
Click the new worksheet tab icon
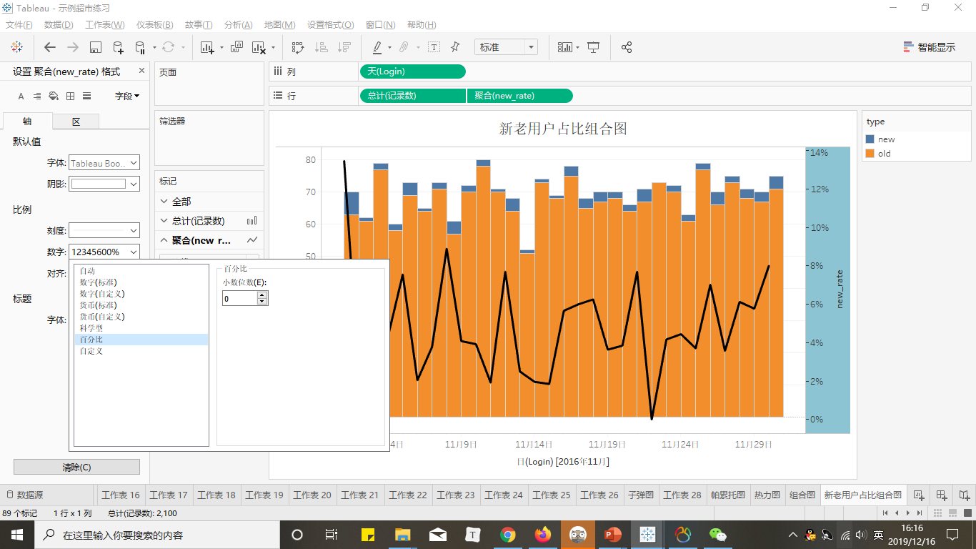point(919,495)
